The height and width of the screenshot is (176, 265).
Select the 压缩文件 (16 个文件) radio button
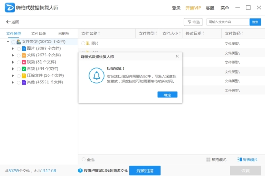[19, 76]
